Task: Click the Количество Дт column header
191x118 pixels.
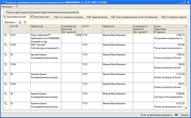Action: click(x=71, y=26)
